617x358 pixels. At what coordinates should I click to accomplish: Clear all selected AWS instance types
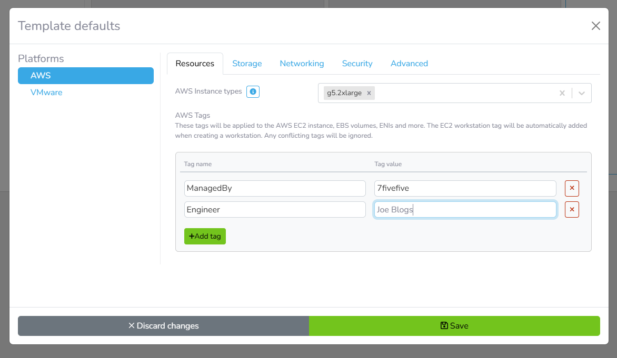(562, 93)
